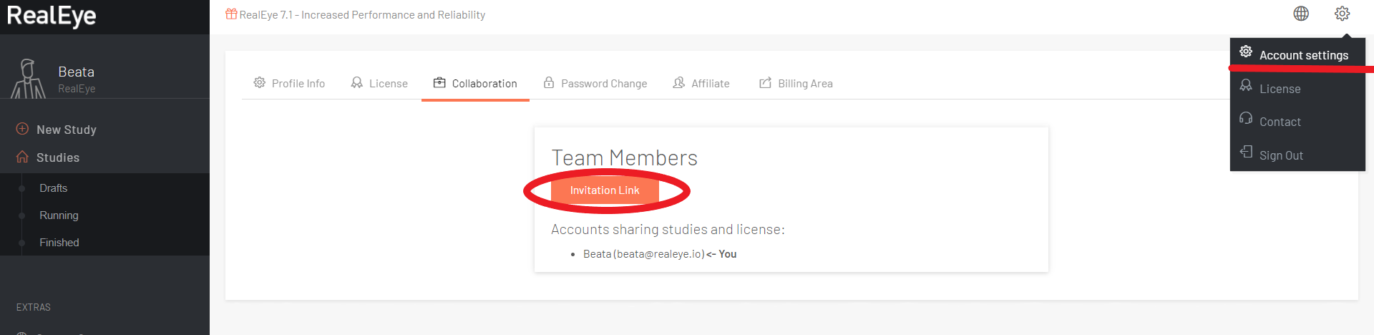Switch to the Profile Info tab
1374x335 pixels.
tap(289, 83)
